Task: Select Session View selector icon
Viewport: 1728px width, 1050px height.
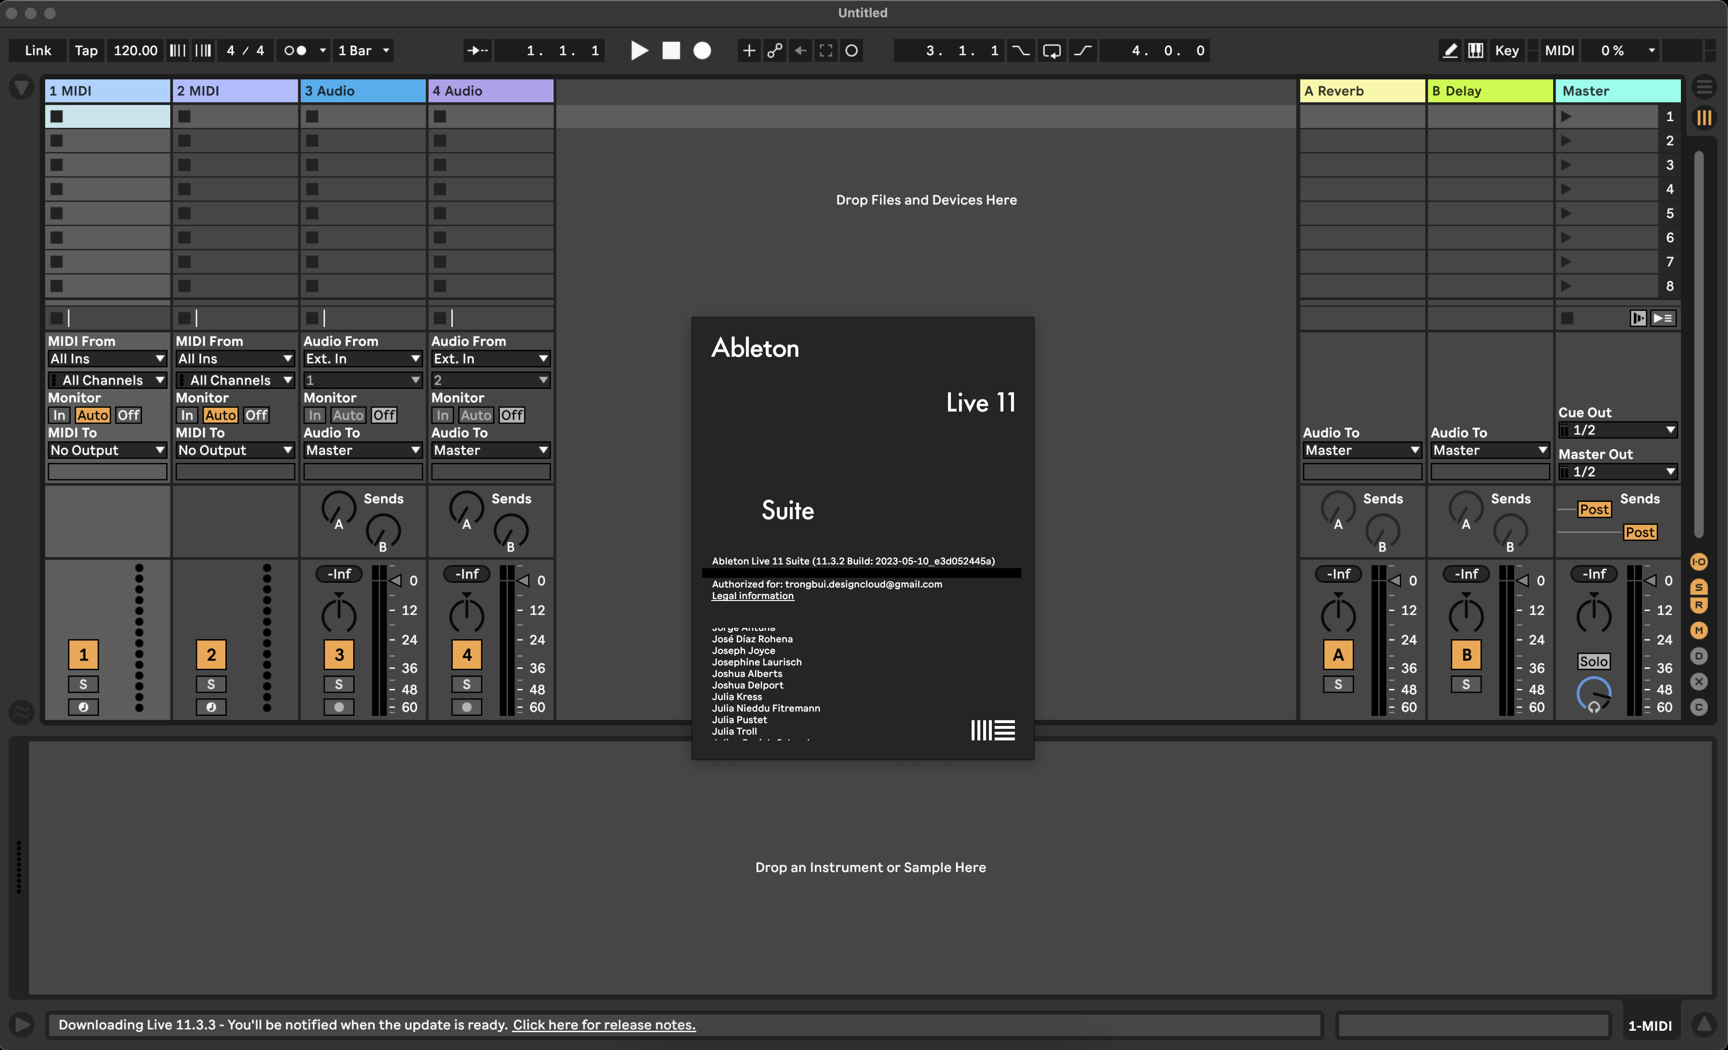Action: click(1704, 117)
